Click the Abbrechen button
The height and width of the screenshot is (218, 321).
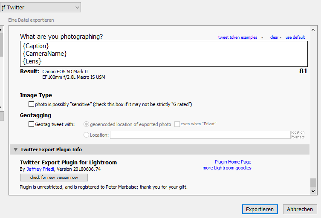[x=300, y=209]
